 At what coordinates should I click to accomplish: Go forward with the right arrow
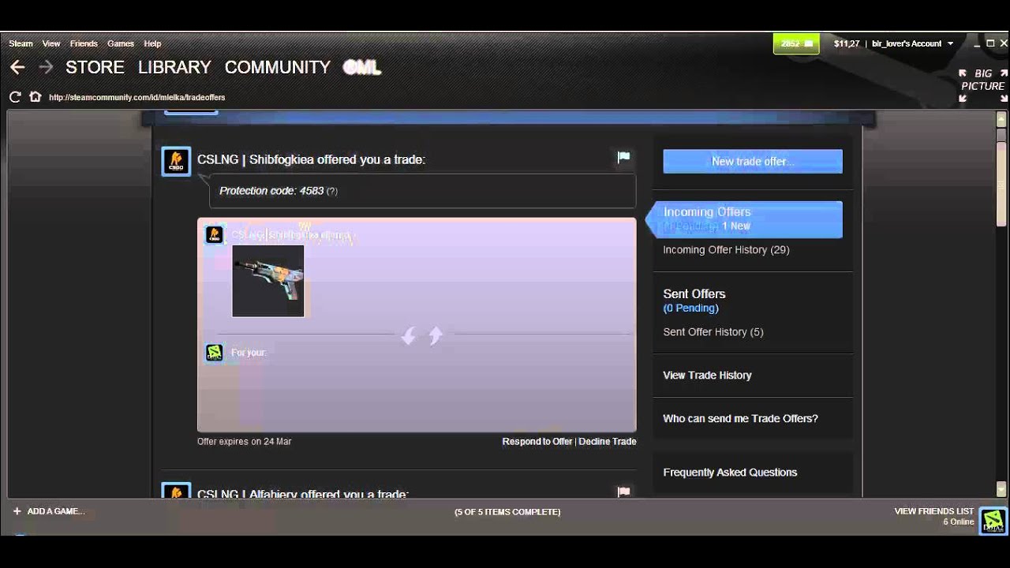click(x=46, y=67)
